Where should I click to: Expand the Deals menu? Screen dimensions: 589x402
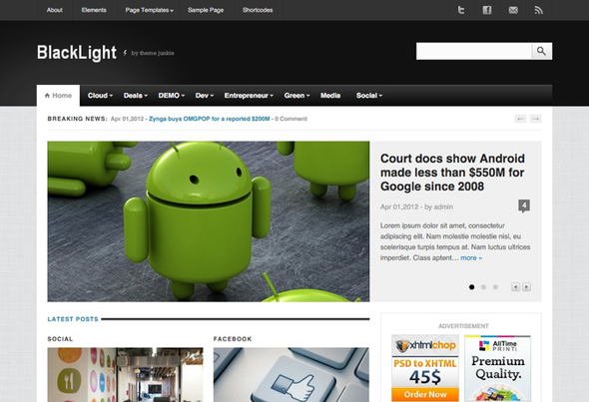pyautogui.click(x=135, y=96)
